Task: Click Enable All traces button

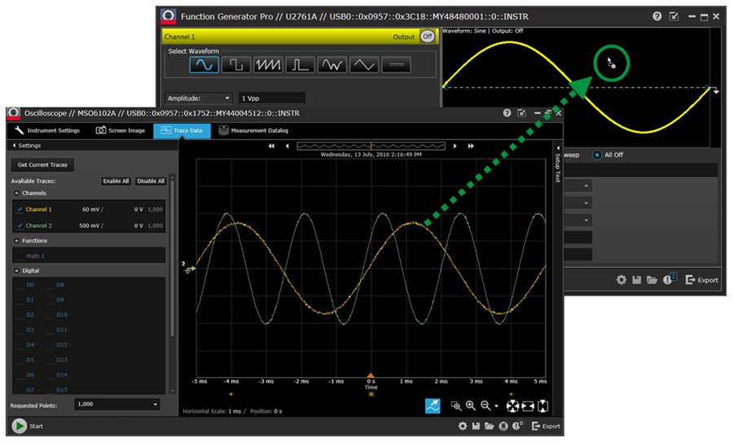Action: [x=116, y=181]
